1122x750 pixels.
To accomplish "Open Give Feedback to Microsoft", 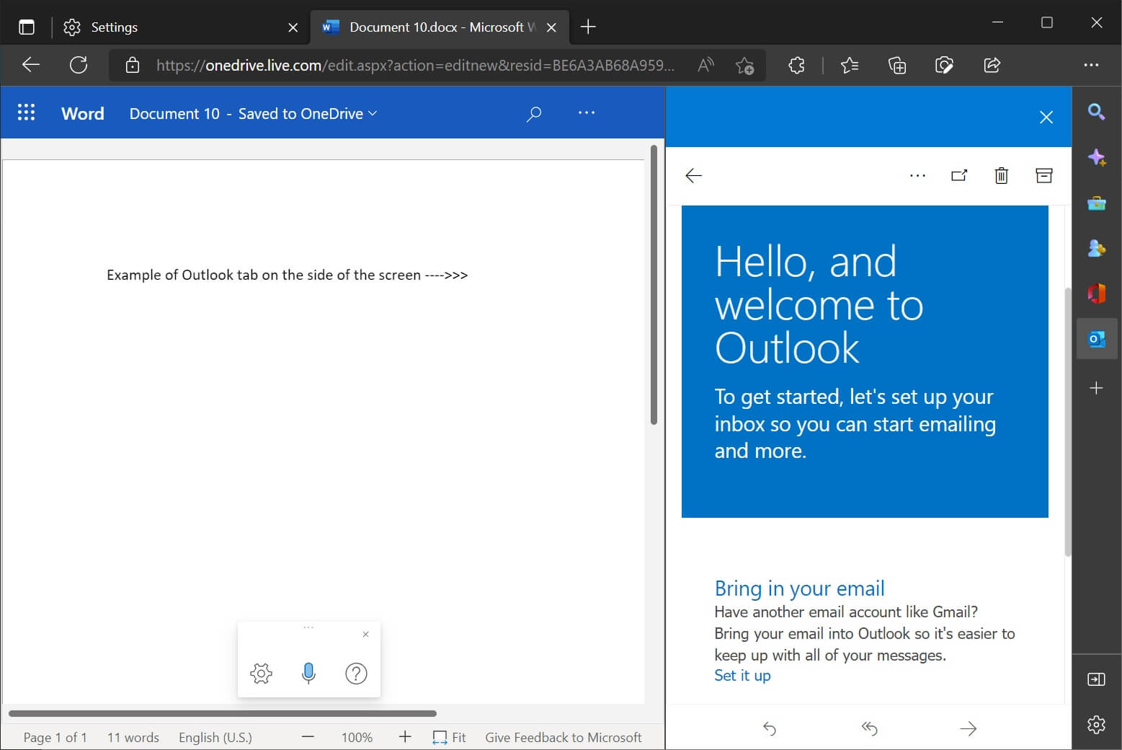I will pos(564,737).
